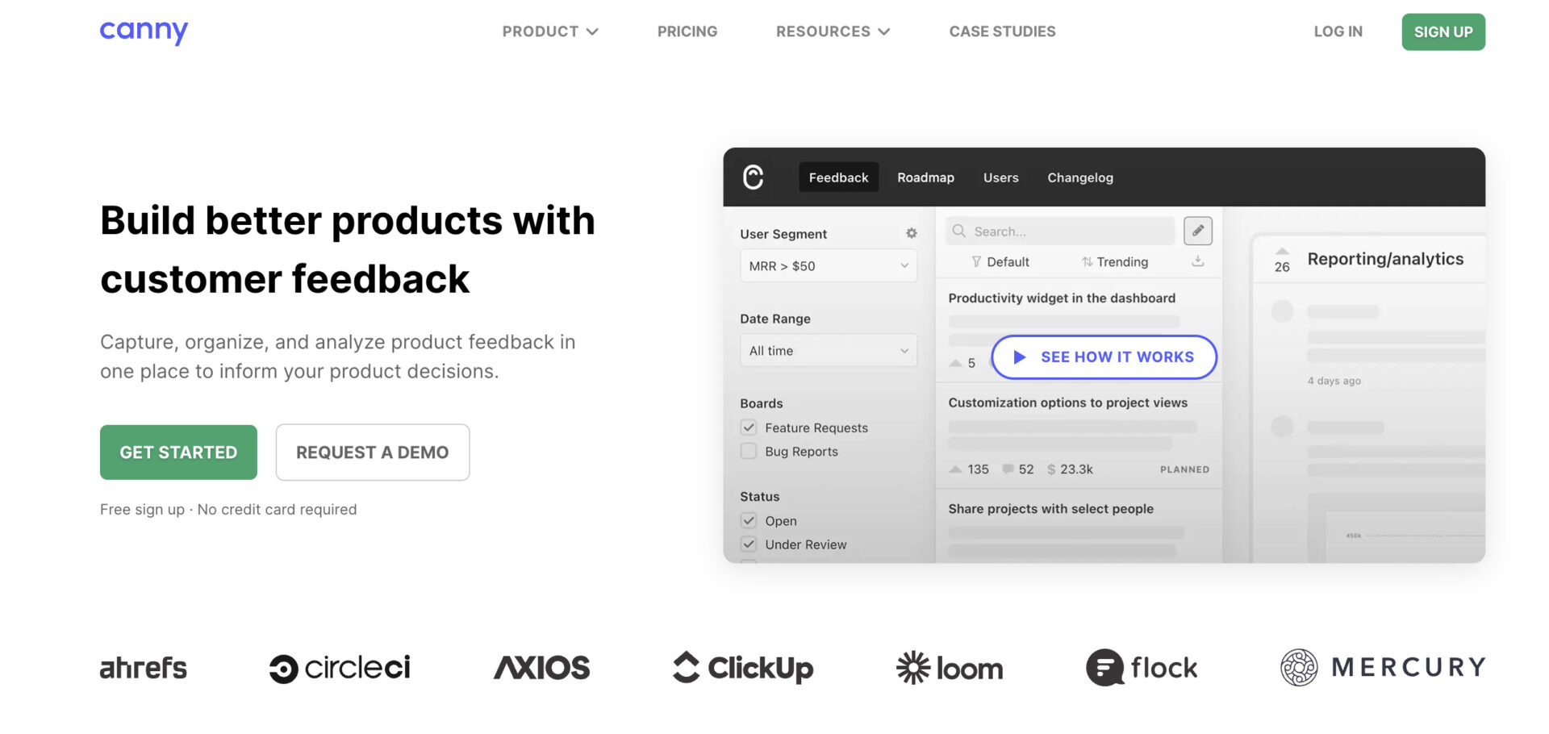
Task: Select the Trending sort option
Action: tap(1114, 261)
